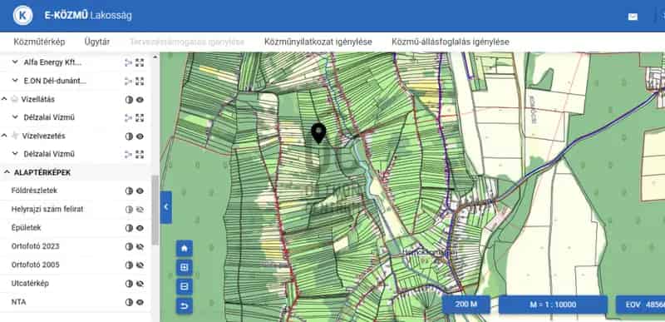Click the M = 1 : 10000 scale button
This screenshot has width=665, height=322.
point(553,305)
